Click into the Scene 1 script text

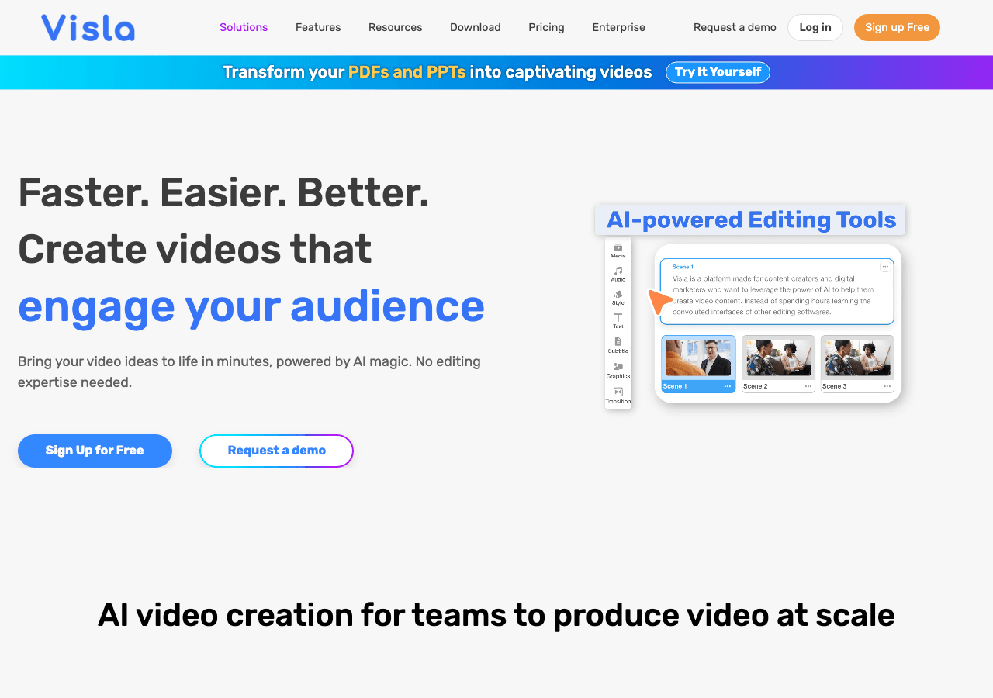click(x=772, y=295)
